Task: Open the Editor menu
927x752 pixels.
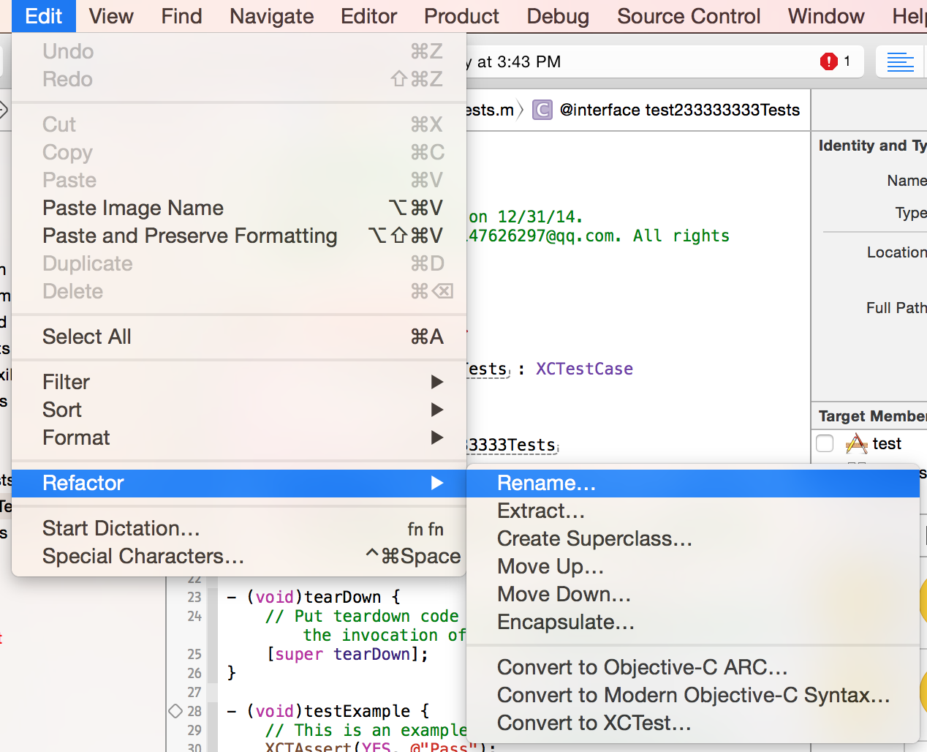Action: tap(368, 16)
